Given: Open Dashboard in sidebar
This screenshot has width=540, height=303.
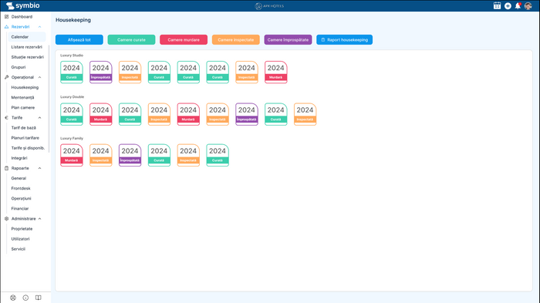Looking at the screenshot, I should tap(22, 16).
